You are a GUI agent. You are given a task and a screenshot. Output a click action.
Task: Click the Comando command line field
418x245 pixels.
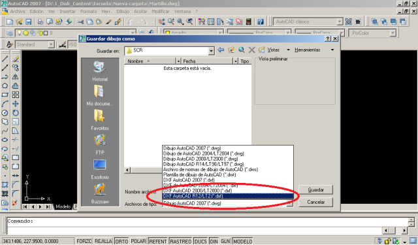(x=208, y=221)
